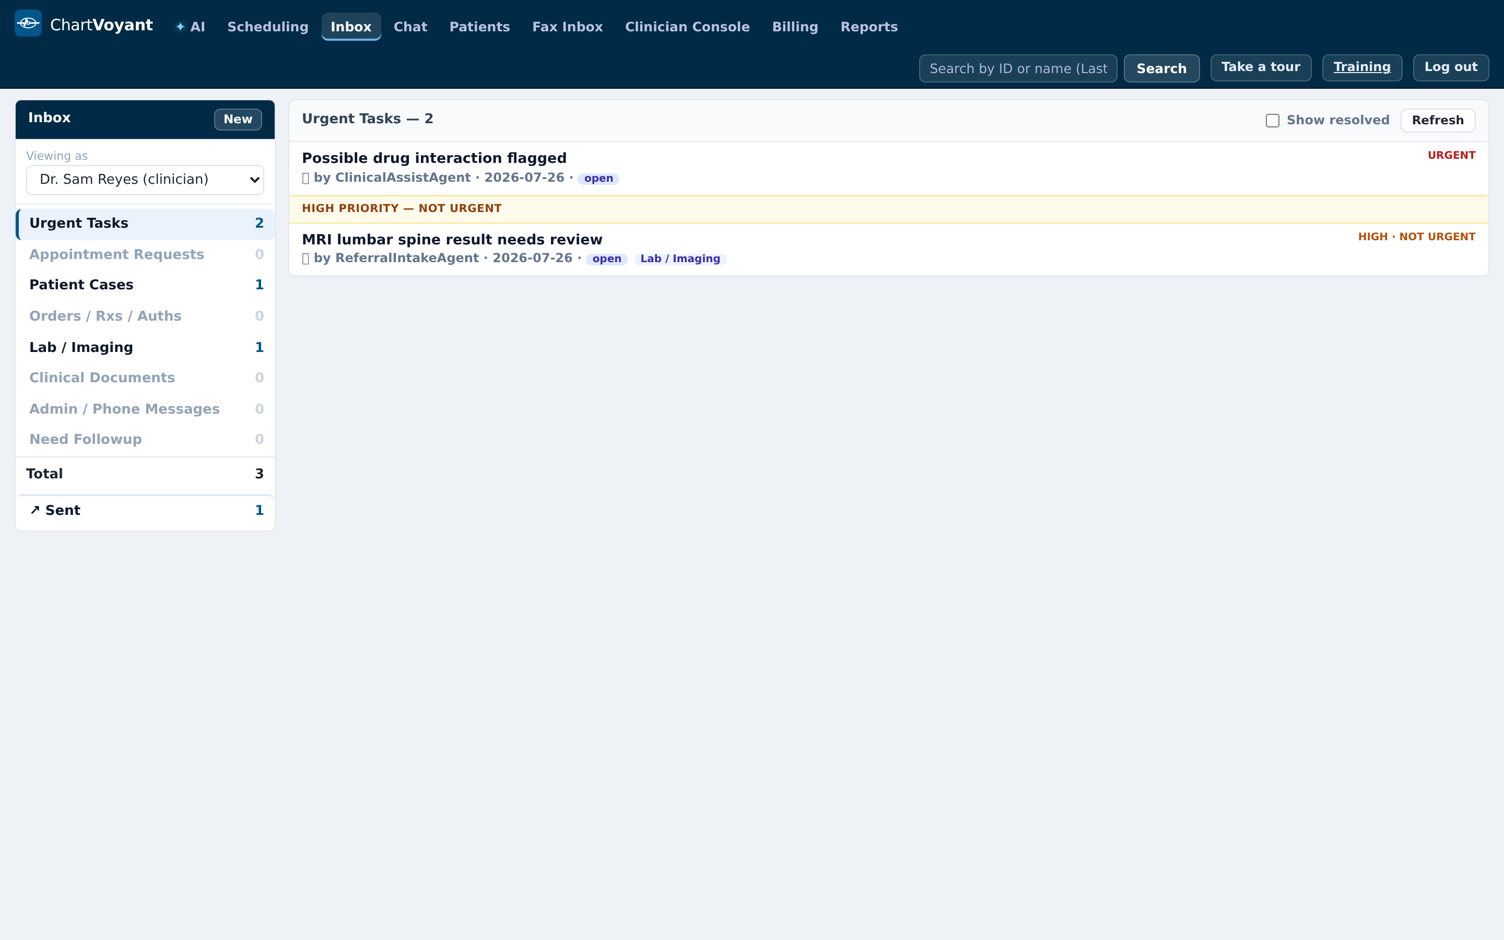Click the icon before ReferralIntakeAgent byline
The width and height of the screenshot is (1504, 940).
tap(305, 258)
